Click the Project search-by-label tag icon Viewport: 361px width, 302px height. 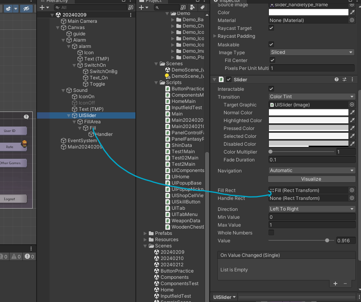(202, 7)
